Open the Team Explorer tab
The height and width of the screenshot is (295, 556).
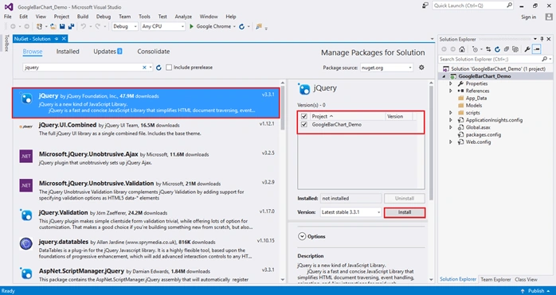coord(495,279)
